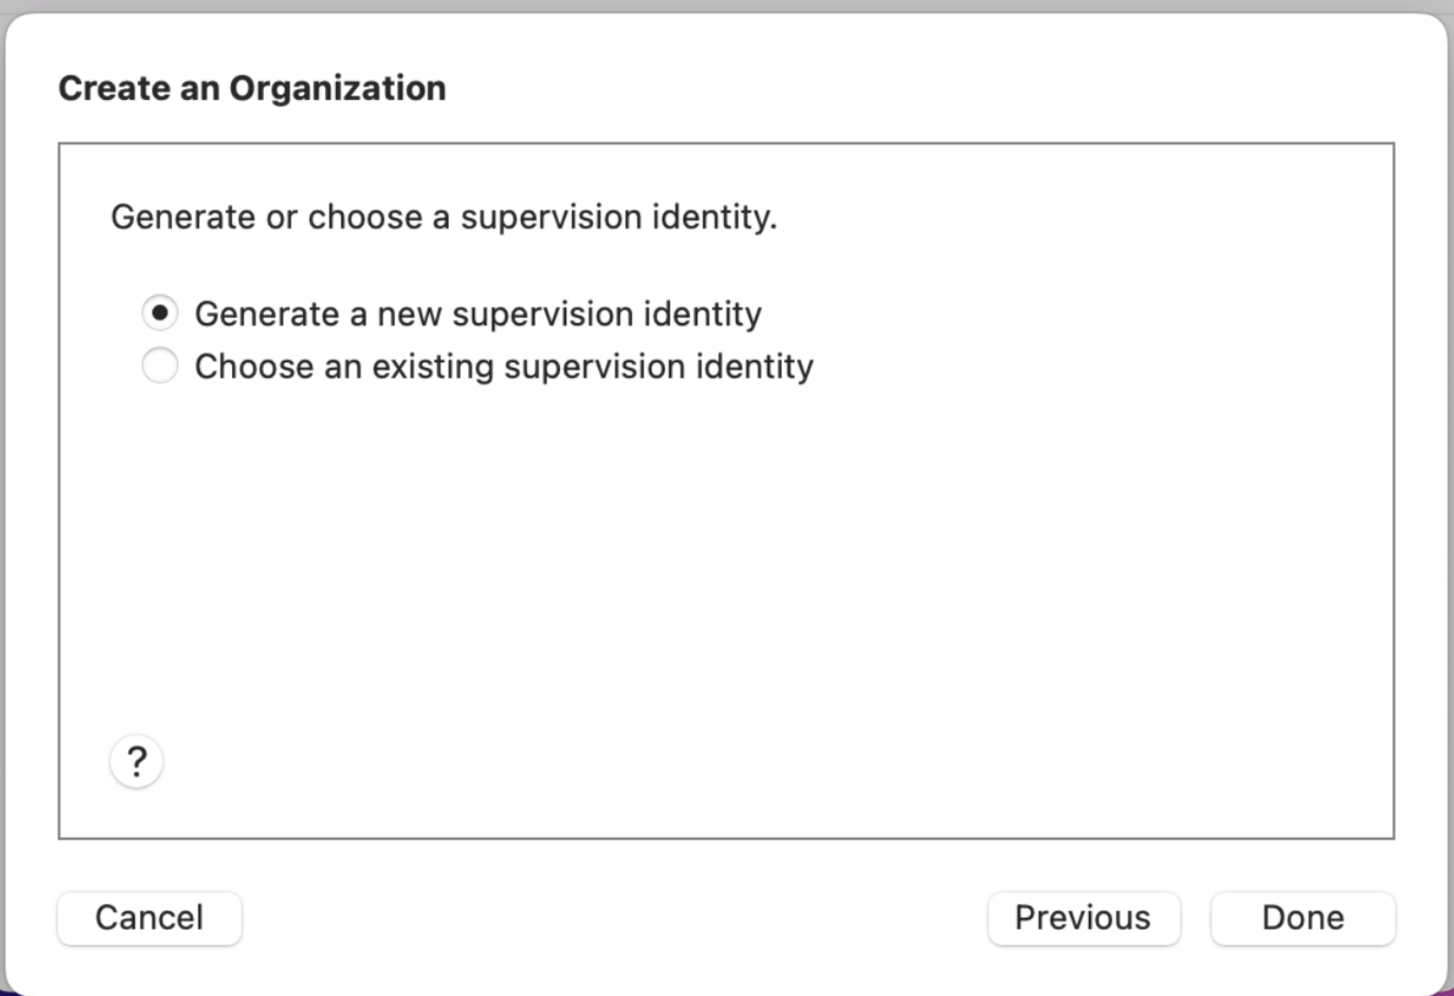Click the "Generate a new supervision identity" label text

click(478, 314)
